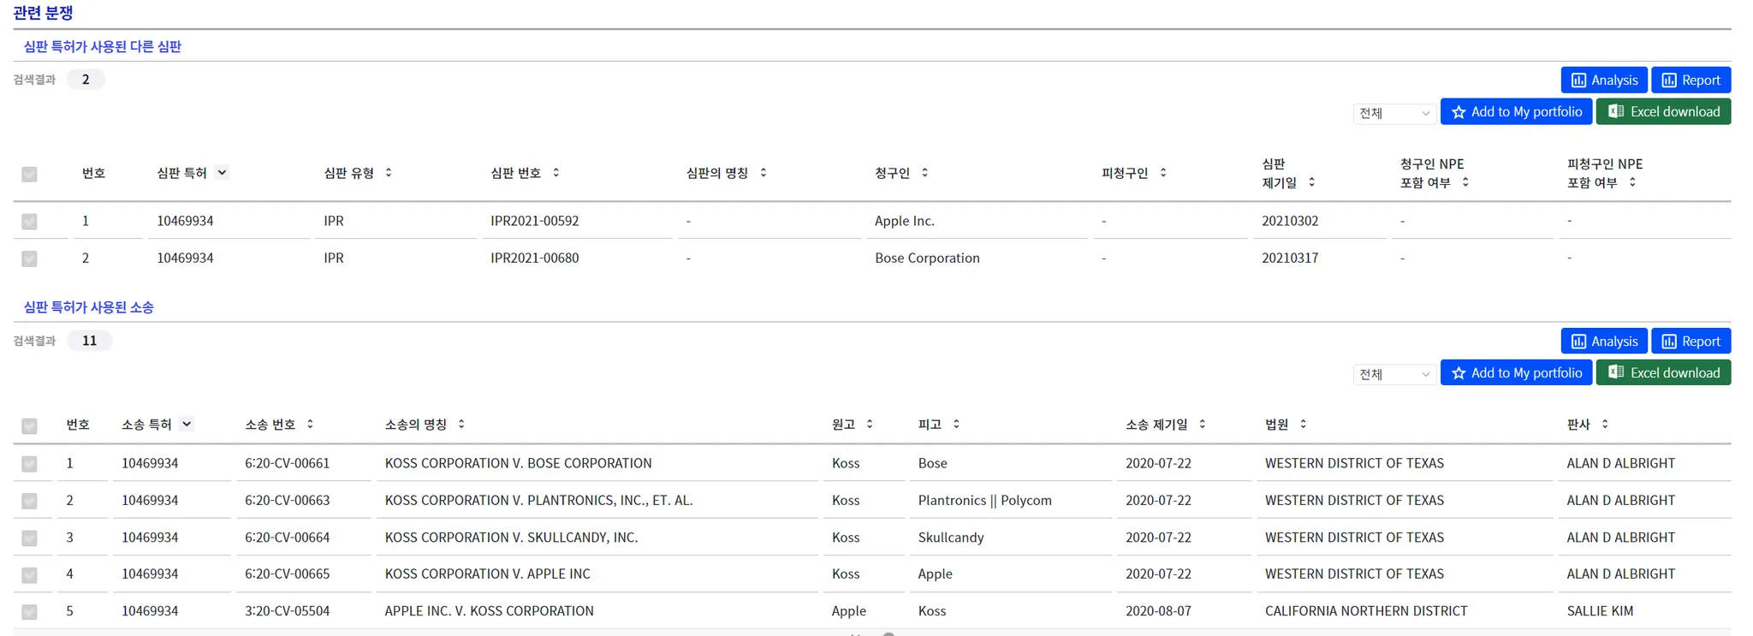Toggle checkbox for IPR2021-00592 row

[30, 222]
